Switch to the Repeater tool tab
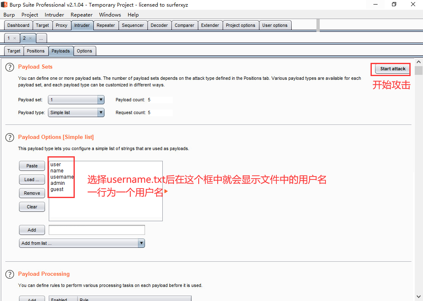Image resolution: width=423 pixels, height=301 pixels. tap(106, 25)
